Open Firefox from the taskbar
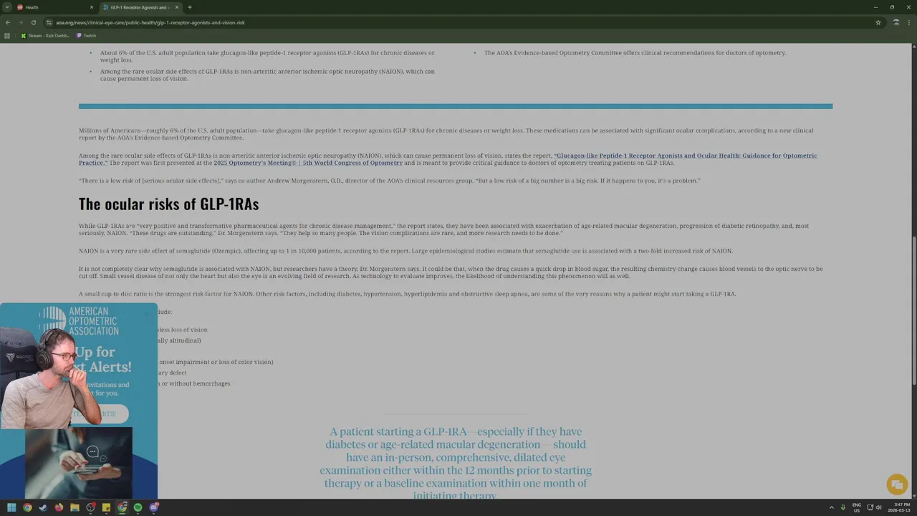This screenshot has height=516, width=917. pos(59,507)
